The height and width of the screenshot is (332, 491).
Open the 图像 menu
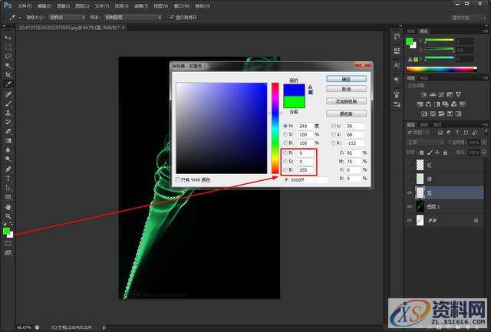click(62, 5)
